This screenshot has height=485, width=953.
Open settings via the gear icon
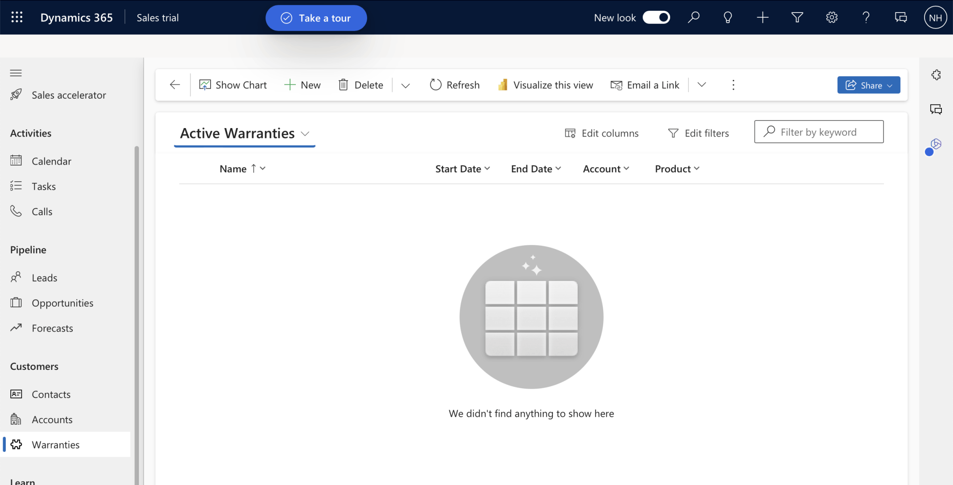coord(832,17)
